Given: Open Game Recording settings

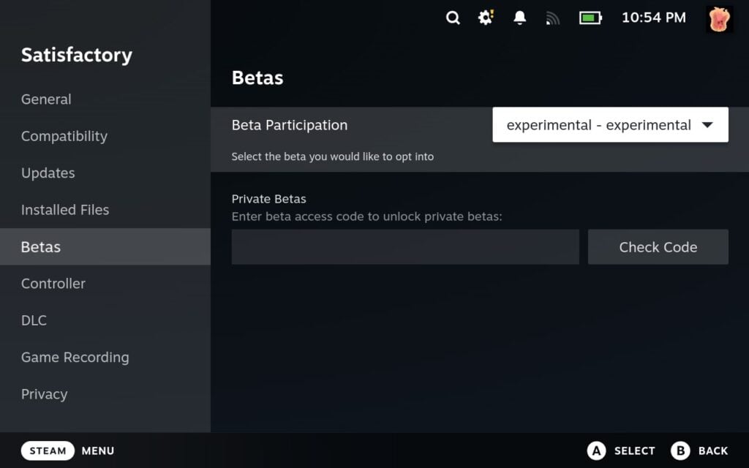Looking at the screenshot, I should click(75, 358).
